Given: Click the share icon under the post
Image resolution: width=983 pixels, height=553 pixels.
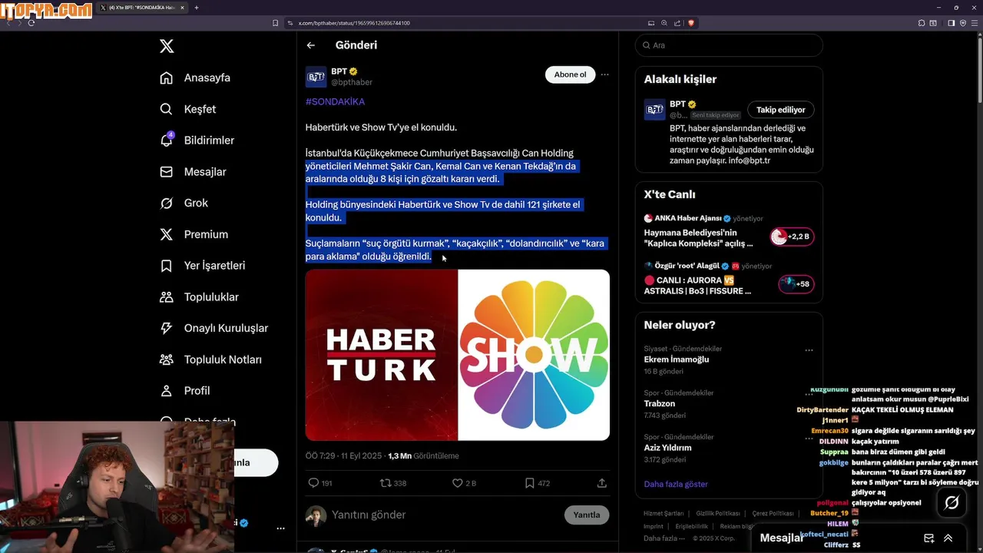Looking at the screenshot, I should [602, 483].
